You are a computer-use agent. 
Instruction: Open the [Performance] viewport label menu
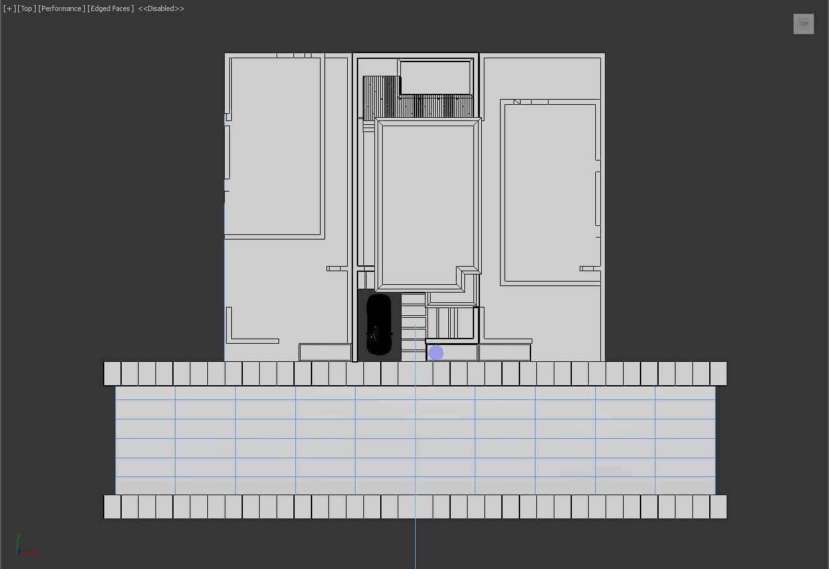pyautogui.click(x=62, y=8)
